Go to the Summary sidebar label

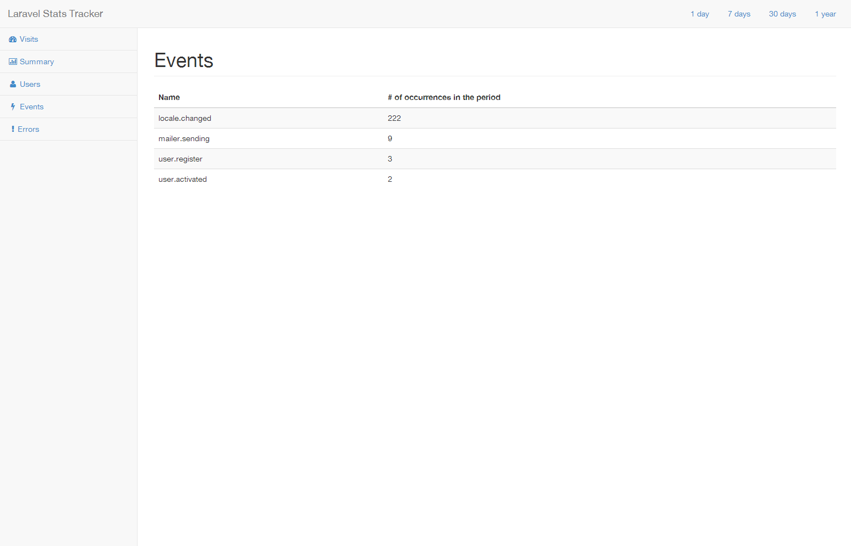point(37,62)
